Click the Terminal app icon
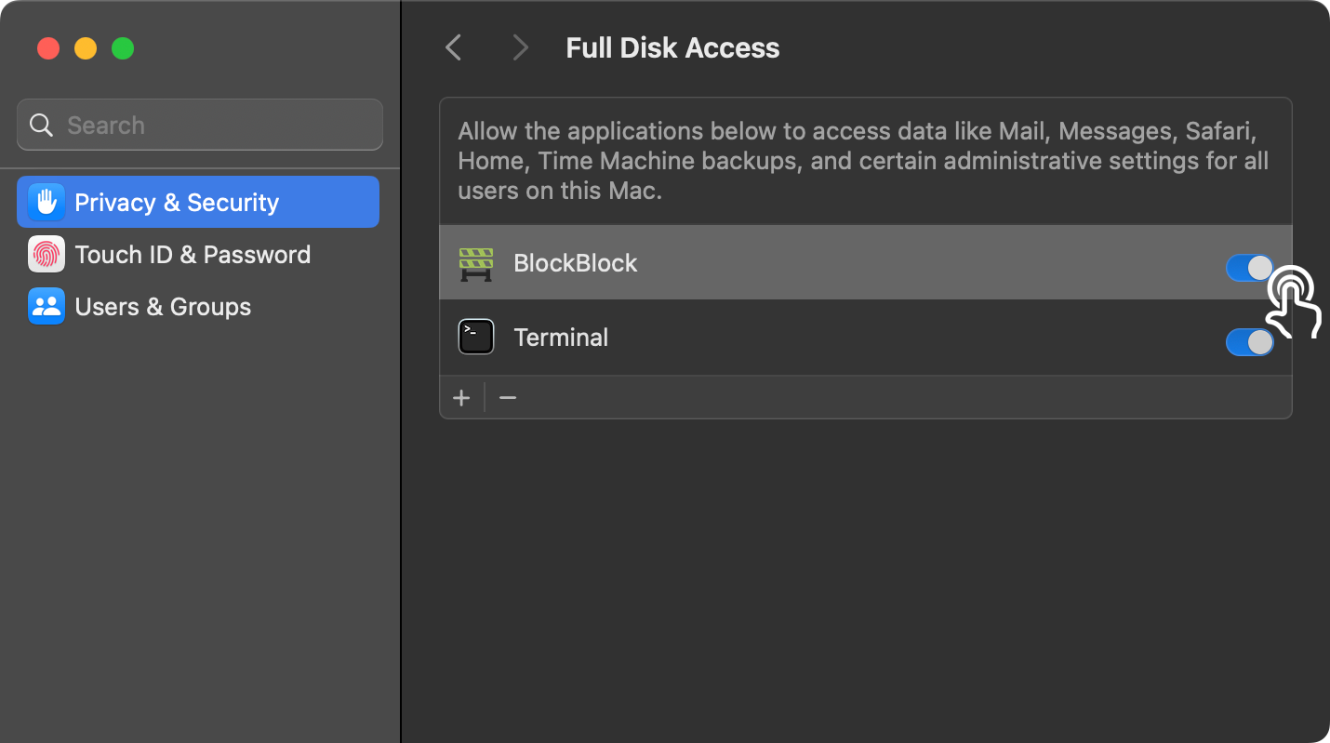The width and height of the screenshot is (1330, 743). pos(476,337)
